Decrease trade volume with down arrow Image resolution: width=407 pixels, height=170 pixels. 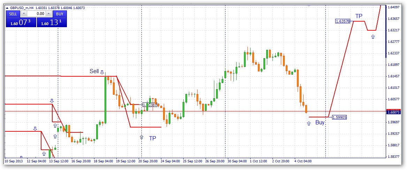tap(24, 14)
